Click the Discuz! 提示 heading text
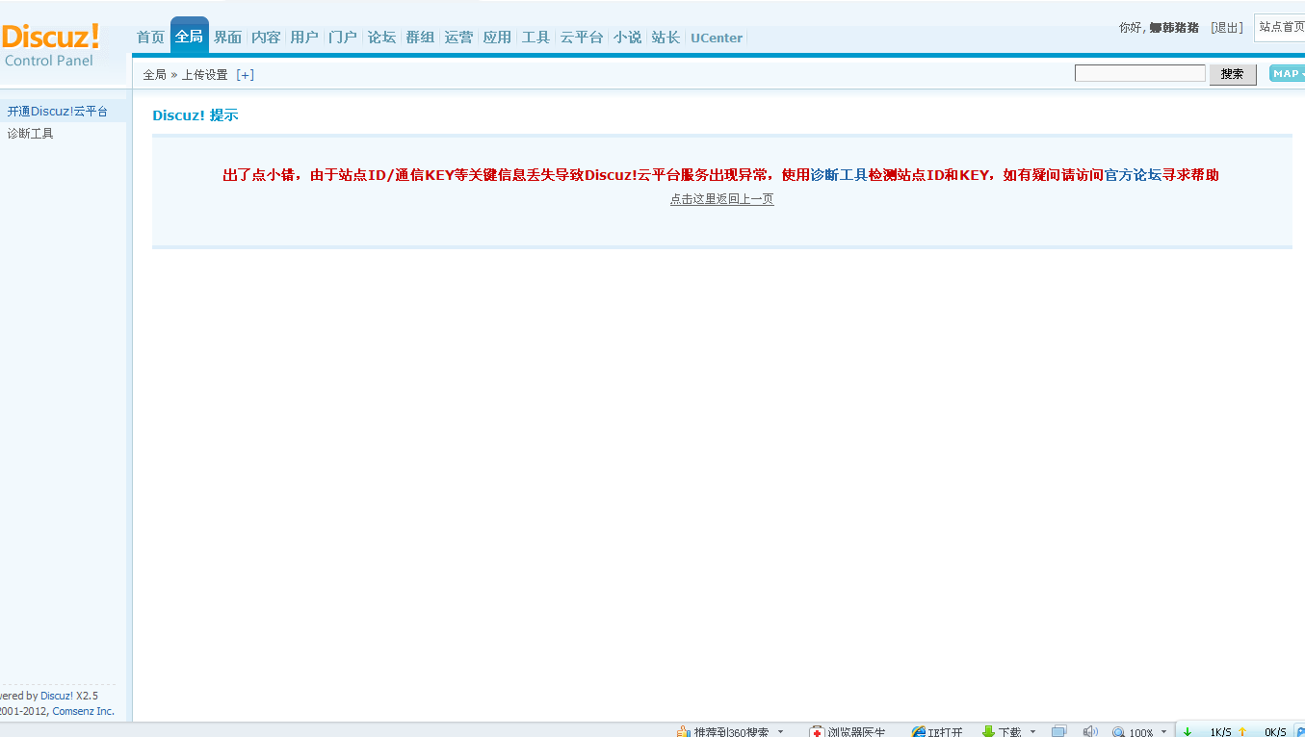 tap(195, 115)
